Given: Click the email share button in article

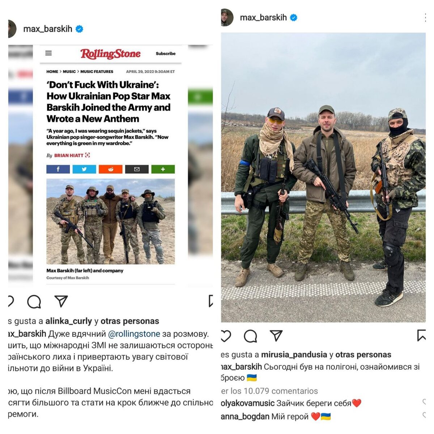Looking at the screenshot, I should pyautogui.click(x=137, y=169).
